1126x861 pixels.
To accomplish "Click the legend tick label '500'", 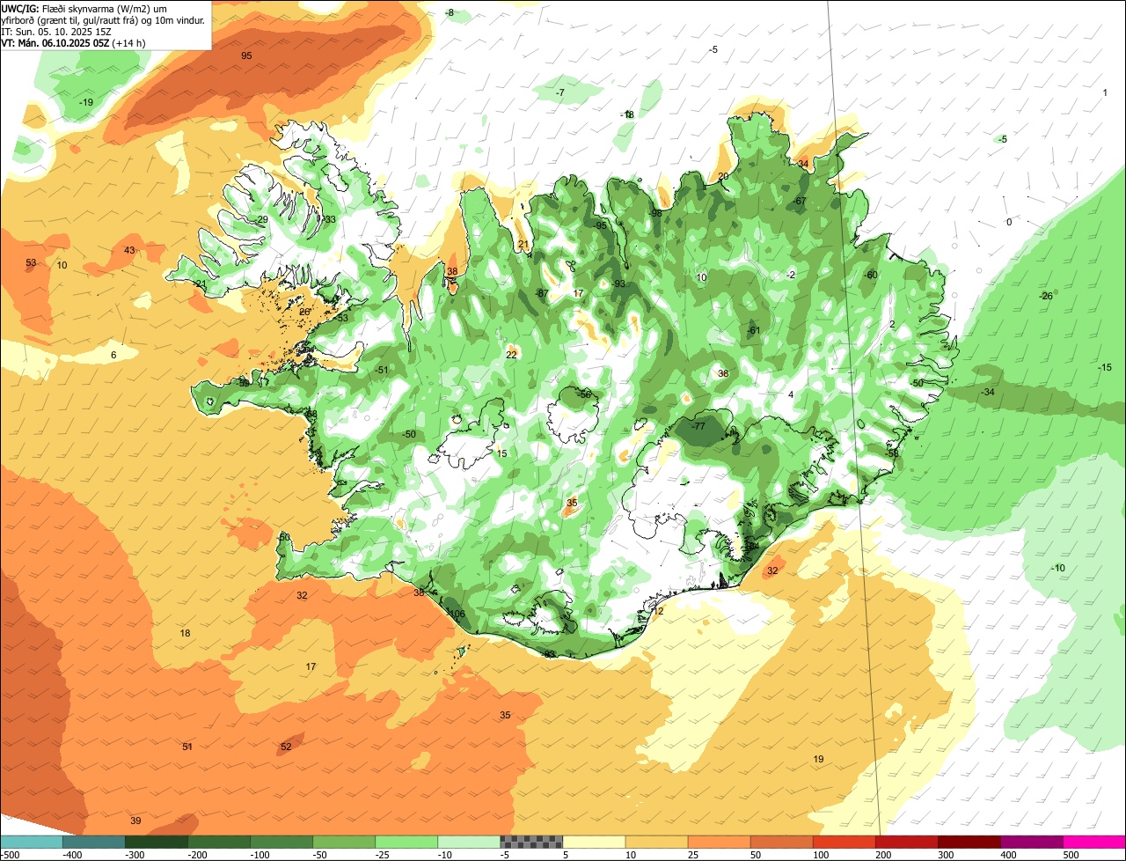I will pyautogui.click(x=1071, y=855).
